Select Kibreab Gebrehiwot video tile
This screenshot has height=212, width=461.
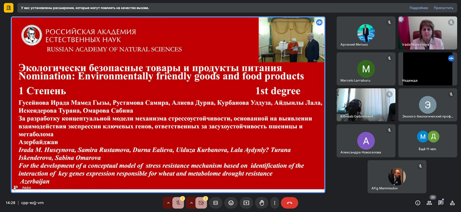366,105
